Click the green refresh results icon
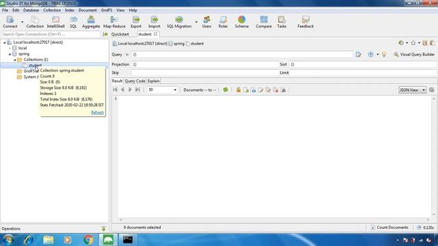Viewport: 438px width, 246px height. (x=225, y=90)
